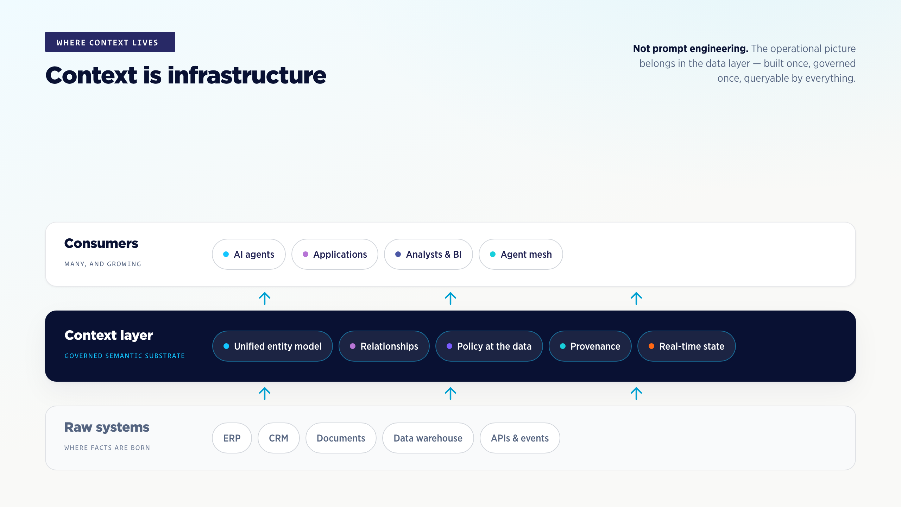Click the Relationships chip

[x=384, y=346]
